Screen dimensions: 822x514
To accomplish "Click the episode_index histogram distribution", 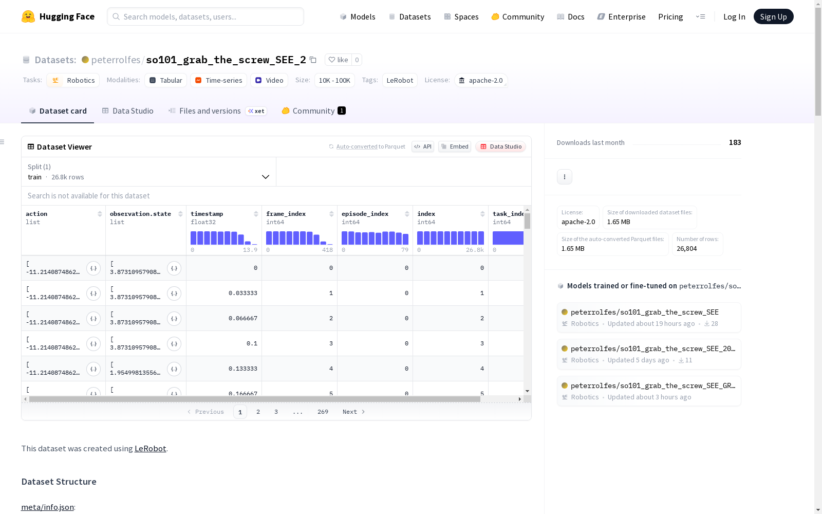I will coord(375,237).
